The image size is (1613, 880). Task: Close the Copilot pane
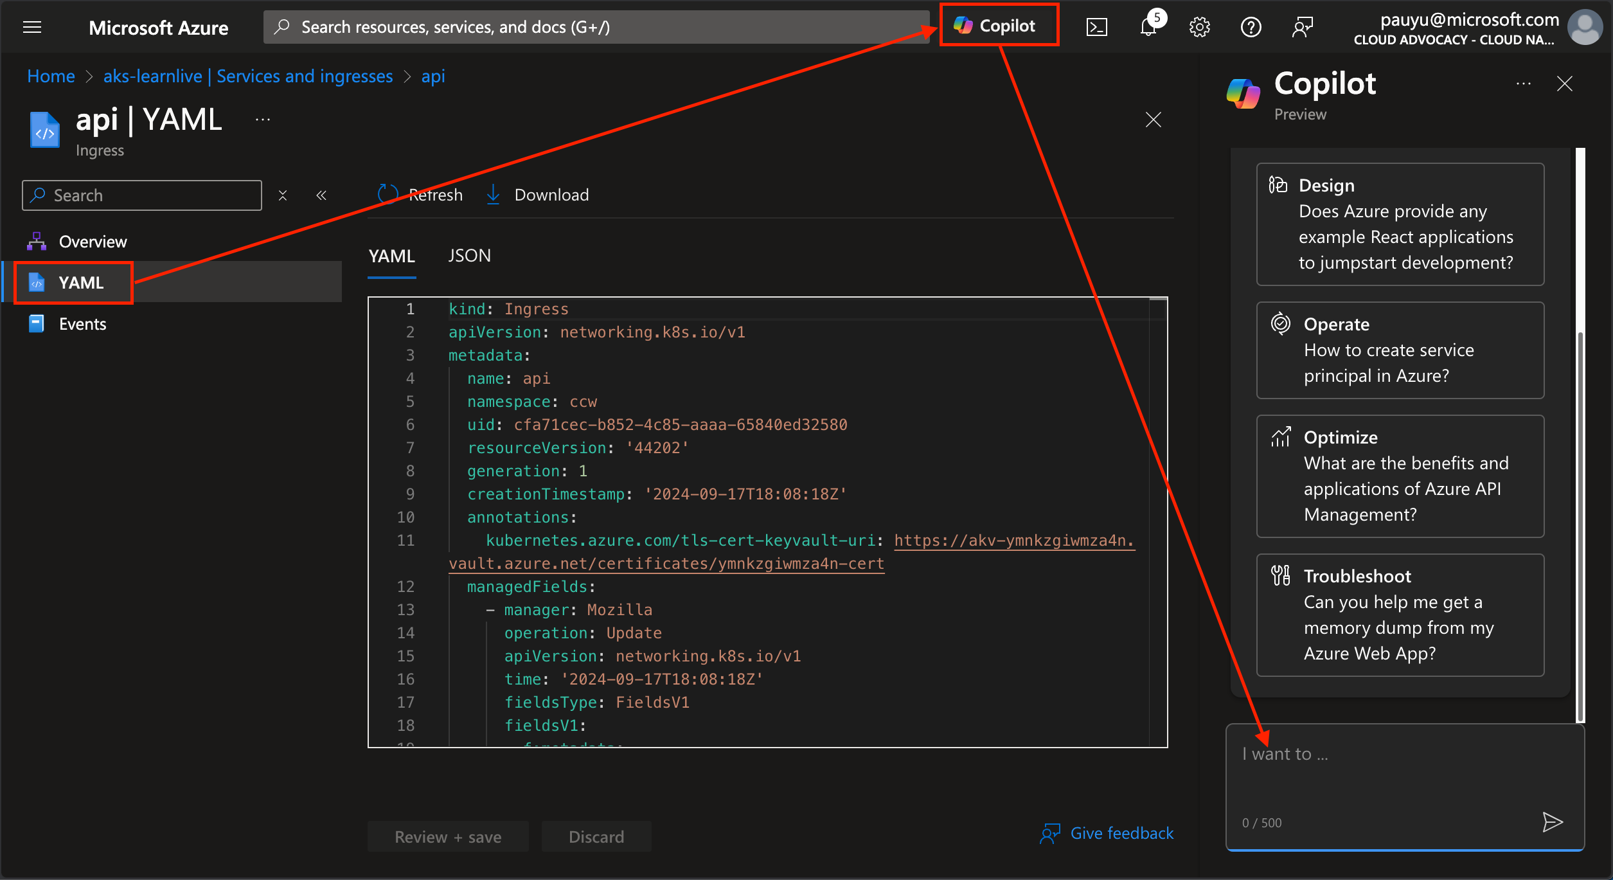(x=1565, y=84)
